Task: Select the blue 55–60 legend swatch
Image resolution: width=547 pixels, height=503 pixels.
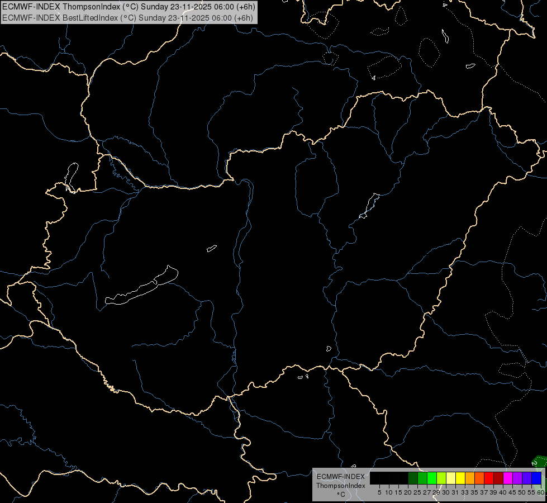Action: pos(536,478)
